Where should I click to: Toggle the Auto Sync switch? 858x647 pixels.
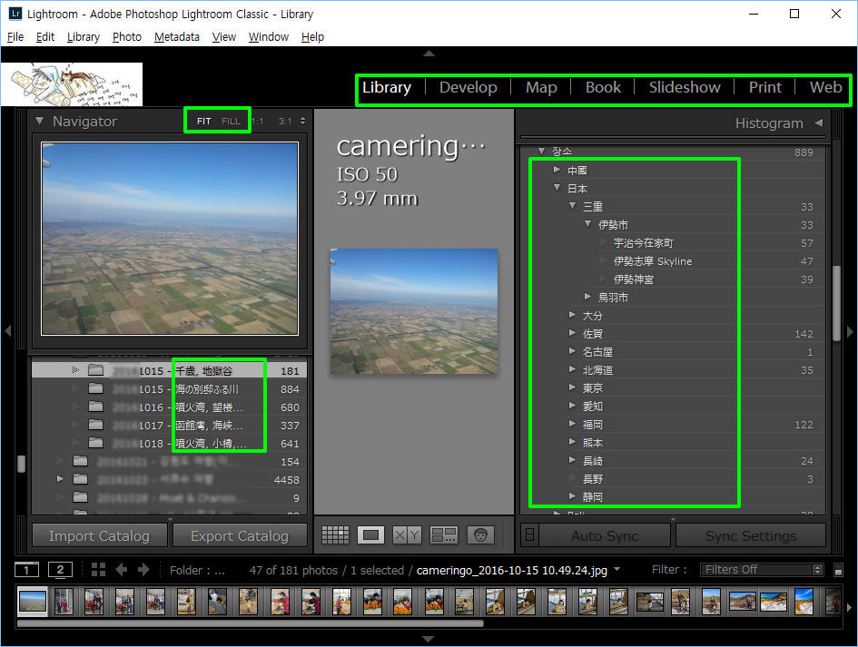529,534
